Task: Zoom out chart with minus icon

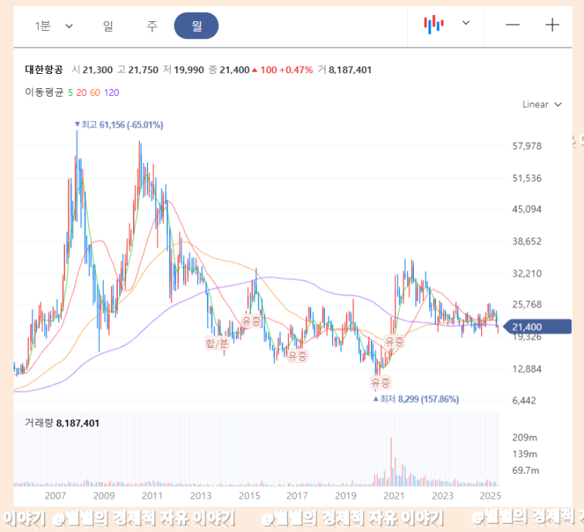Action: 512,25
